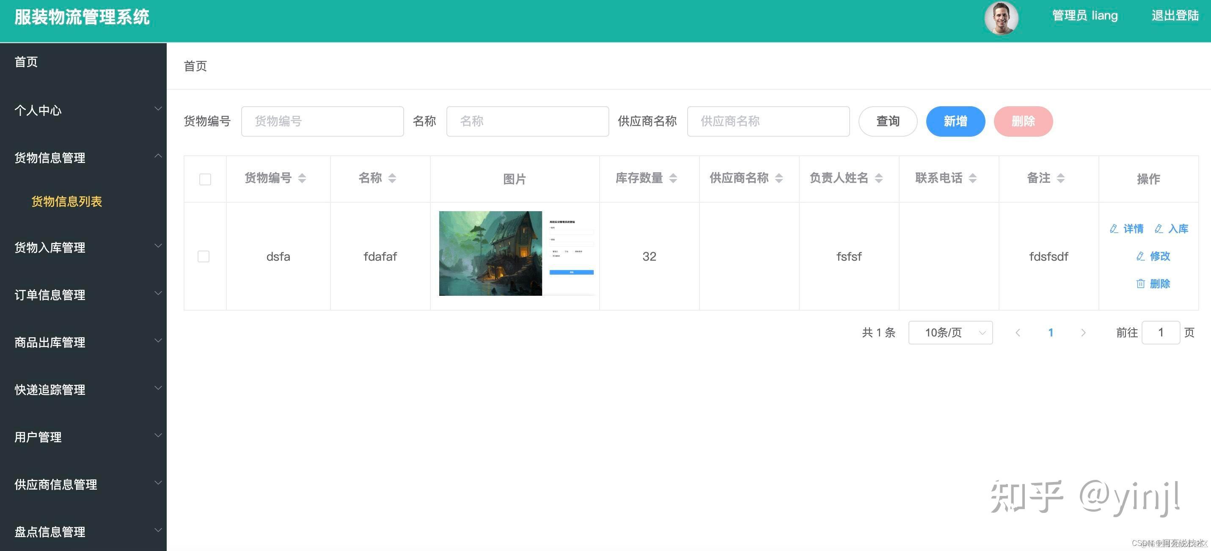1211x551 pixels.
Task: Click the 新增 button to add goods
Action: click(x=955, y=121)
